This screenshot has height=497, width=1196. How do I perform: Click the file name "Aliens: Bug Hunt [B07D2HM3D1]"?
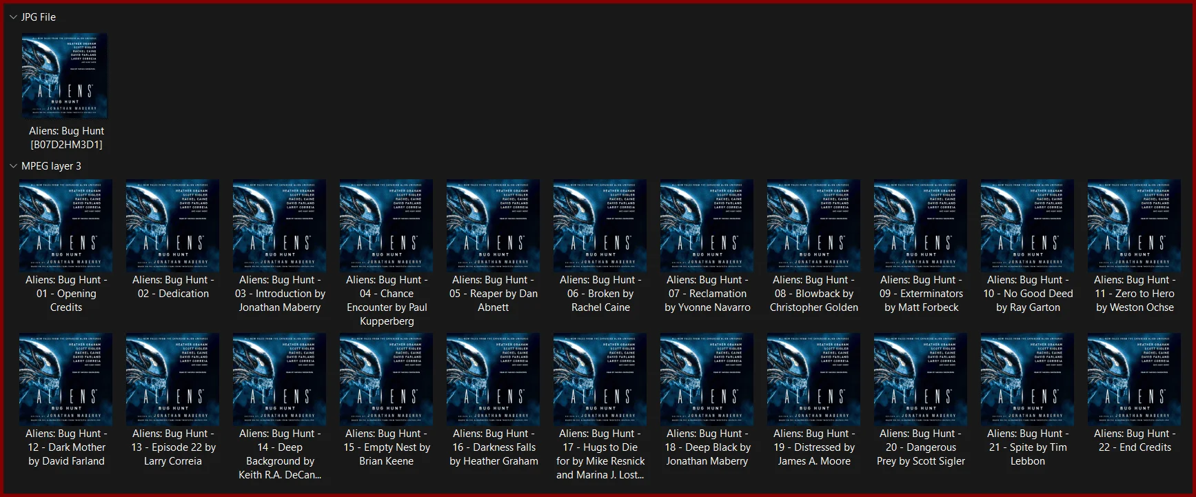point(66,138)
